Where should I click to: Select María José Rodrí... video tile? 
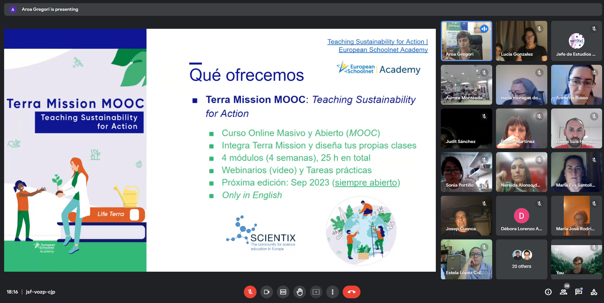pyautogui.click(x=576, y=216)
